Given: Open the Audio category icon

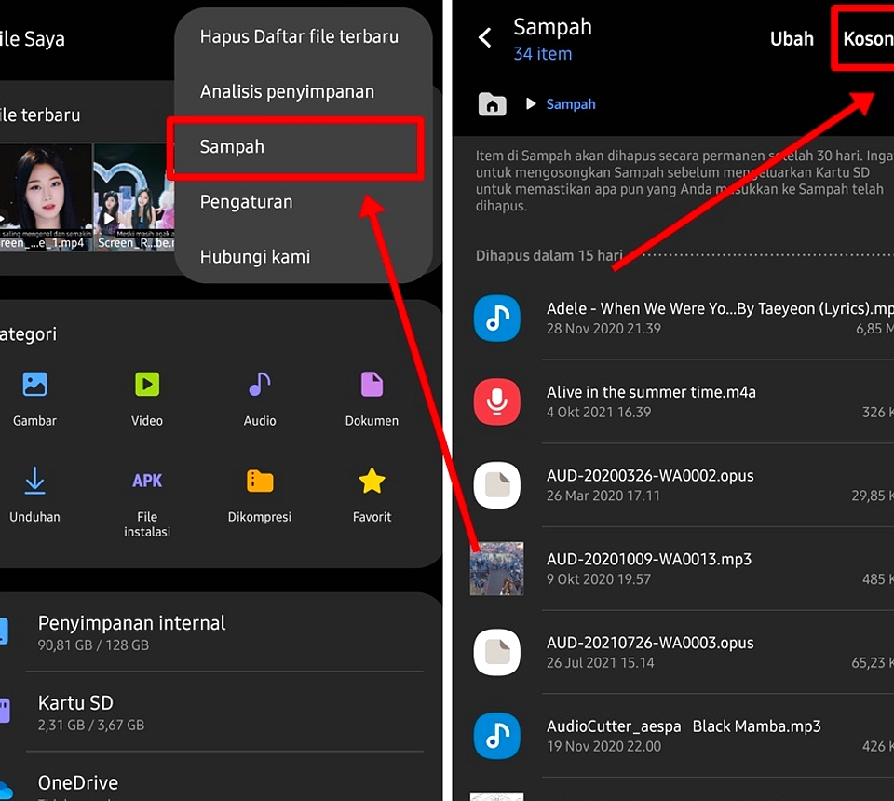Looking at the screenshot, I should click(260, 385).
